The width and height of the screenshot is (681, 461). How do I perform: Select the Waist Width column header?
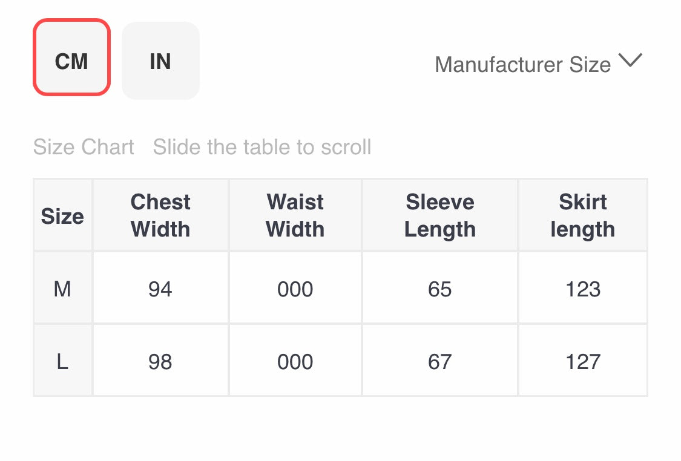click(295, 215)
